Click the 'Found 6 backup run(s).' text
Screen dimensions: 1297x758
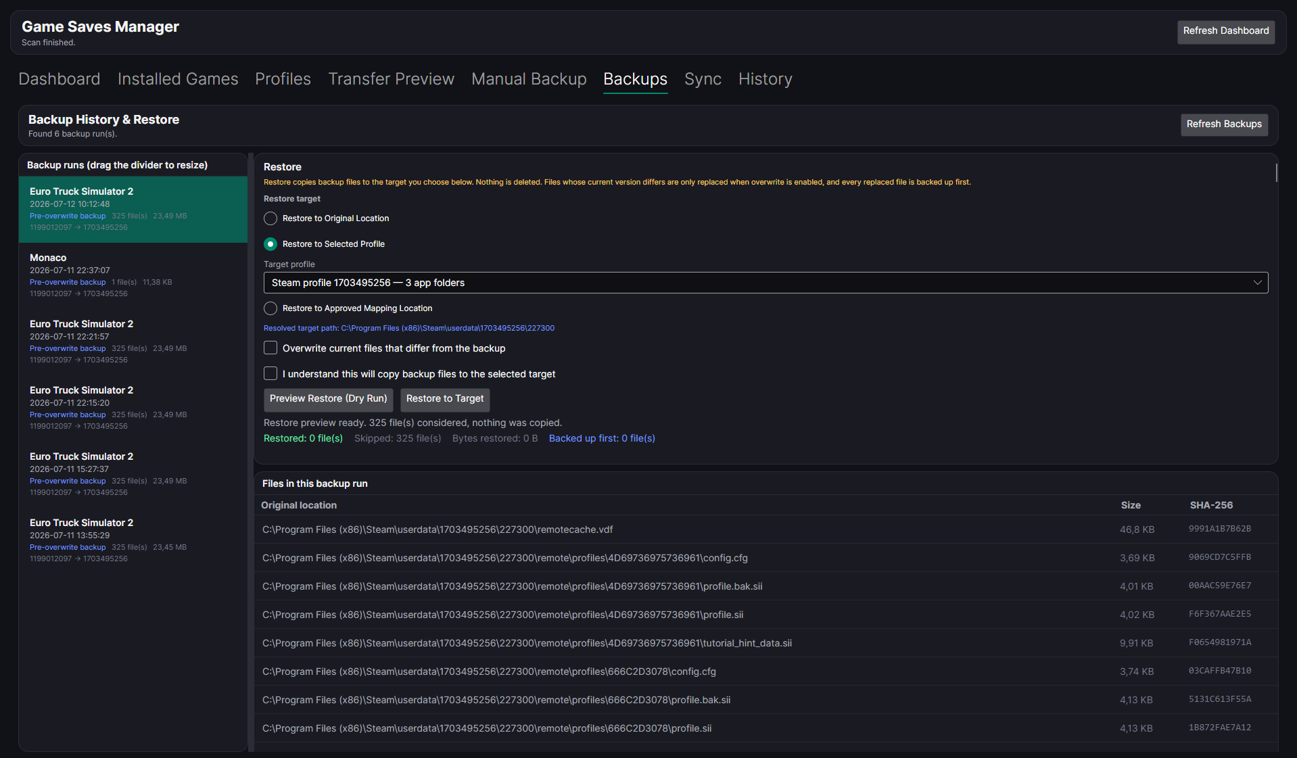pos(72,134)
